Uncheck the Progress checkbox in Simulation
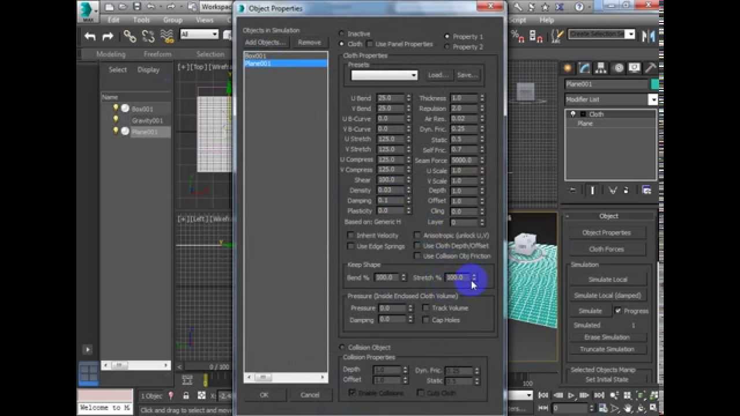Viewport: 740px width, 416px height. 618,311
